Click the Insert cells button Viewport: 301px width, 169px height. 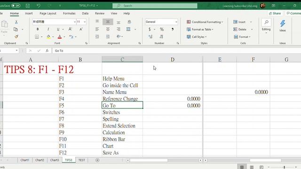pos(239,22)
